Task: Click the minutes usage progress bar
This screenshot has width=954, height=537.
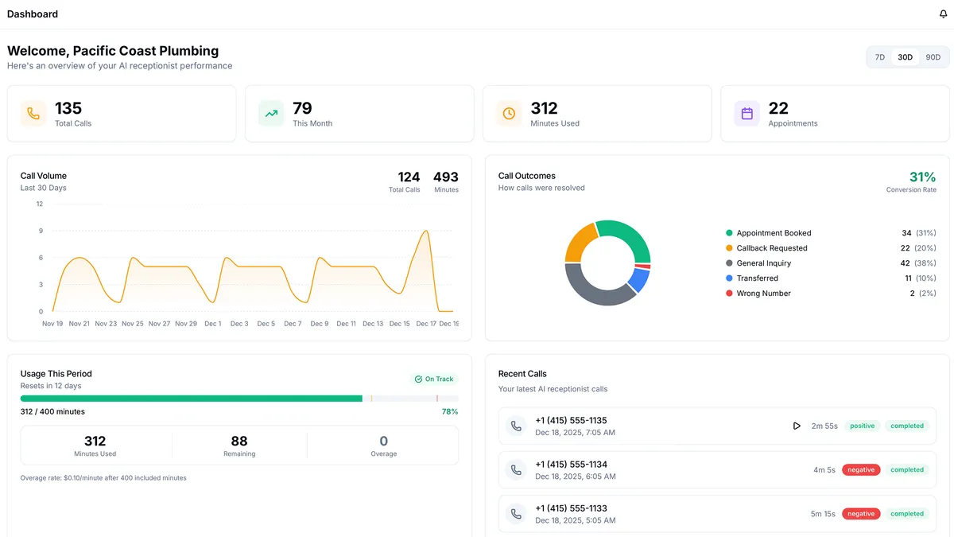Action: 238,398
